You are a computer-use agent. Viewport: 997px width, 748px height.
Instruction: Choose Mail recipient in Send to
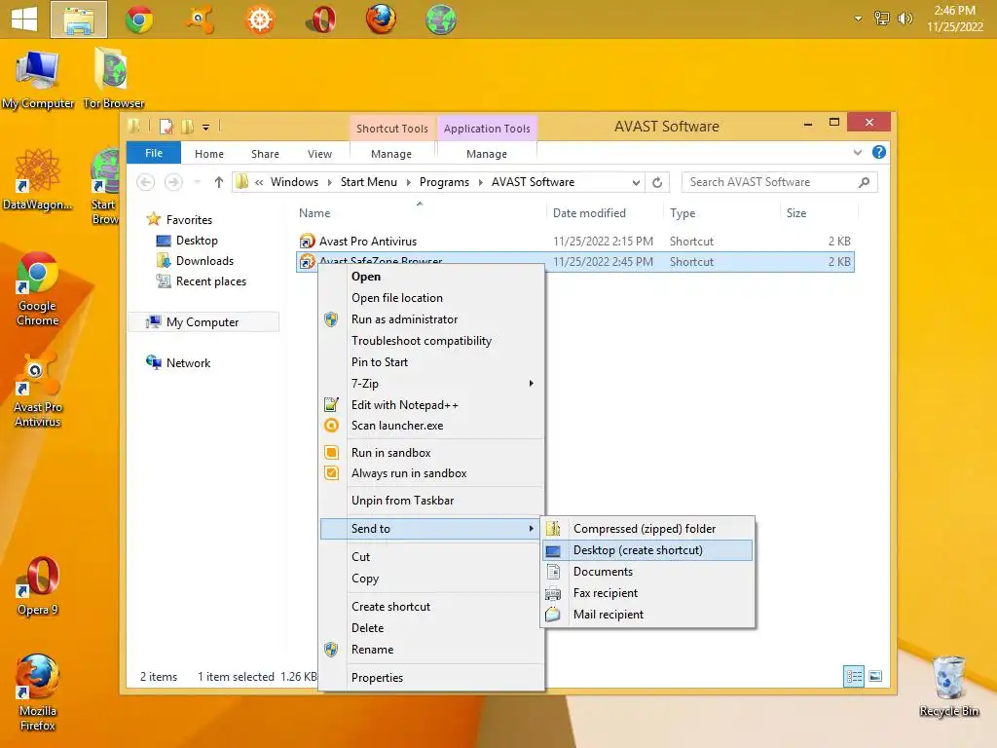click(x=647, y=615)
